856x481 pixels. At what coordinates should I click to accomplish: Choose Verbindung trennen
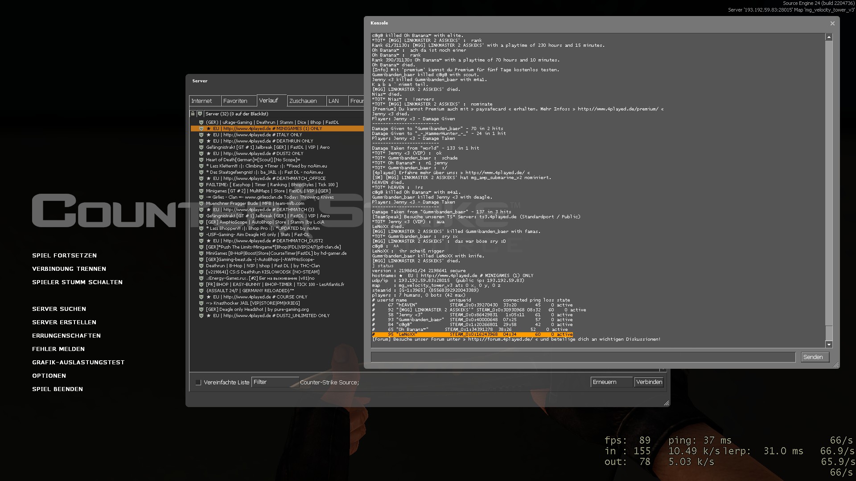pos(69,269)
